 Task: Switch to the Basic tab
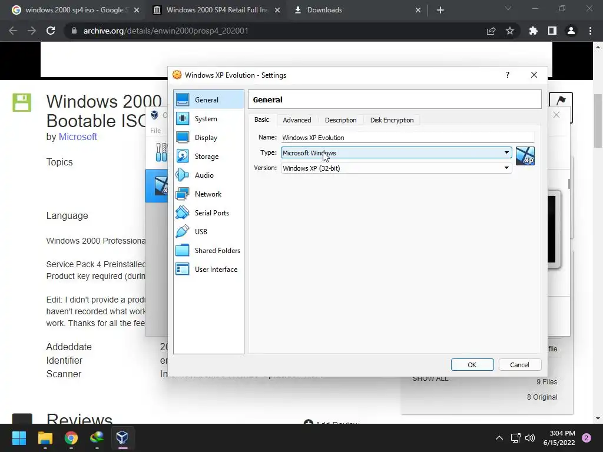pos(261,119)
